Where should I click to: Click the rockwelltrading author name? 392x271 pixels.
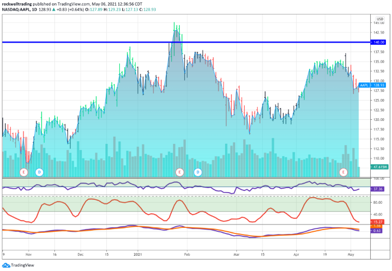pyautogui.click(x=17, y=4)
